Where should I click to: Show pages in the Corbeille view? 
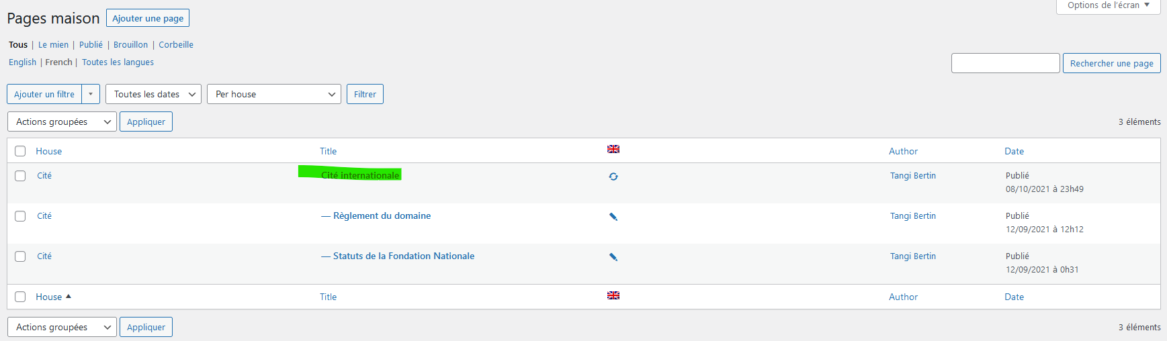[x=176, y=45]
